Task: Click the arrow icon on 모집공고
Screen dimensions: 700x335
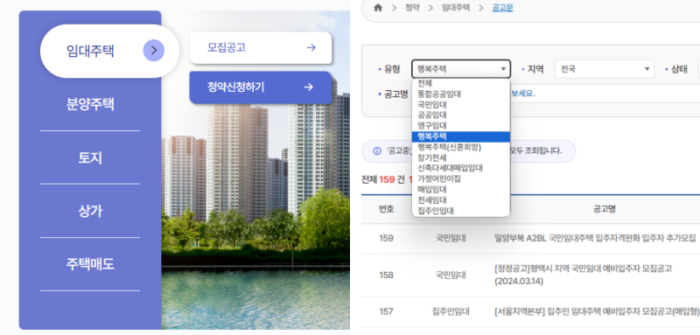Action: coord(311,47)
